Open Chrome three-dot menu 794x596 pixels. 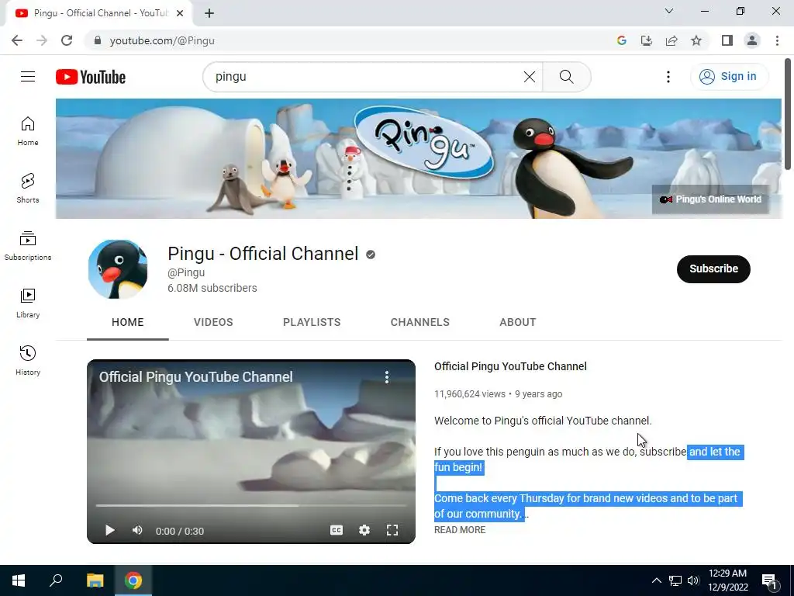777,40
